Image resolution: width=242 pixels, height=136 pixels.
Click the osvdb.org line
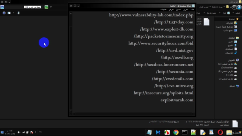177,57
